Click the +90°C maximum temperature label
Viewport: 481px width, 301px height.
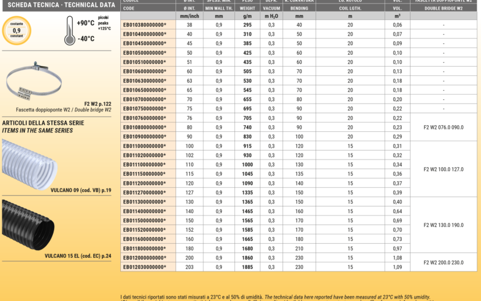coord(85,22)
